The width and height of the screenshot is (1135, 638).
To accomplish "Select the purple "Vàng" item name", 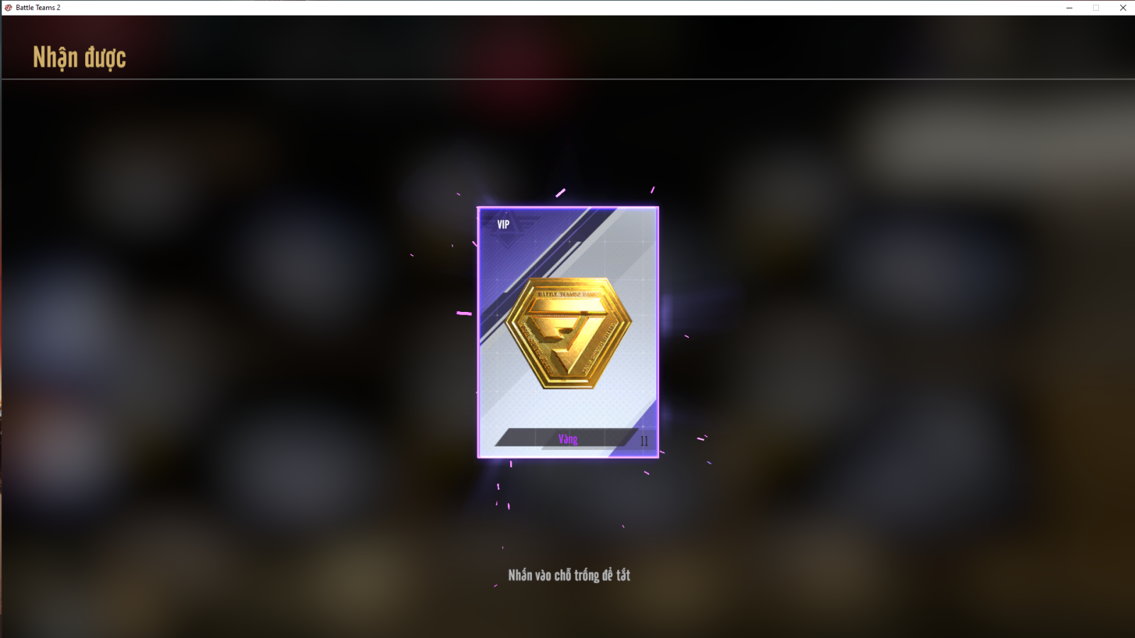I will pos(567,440).
